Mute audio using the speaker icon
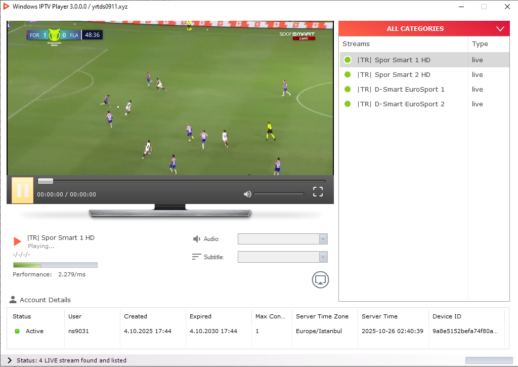This screenshot has height=367, width=518. [247, 194]
